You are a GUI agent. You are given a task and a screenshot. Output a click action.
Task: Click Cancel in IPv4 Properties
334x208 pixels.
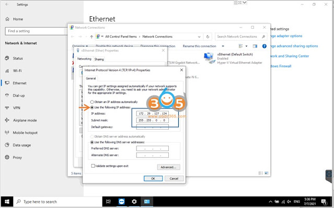coord(174,178)
